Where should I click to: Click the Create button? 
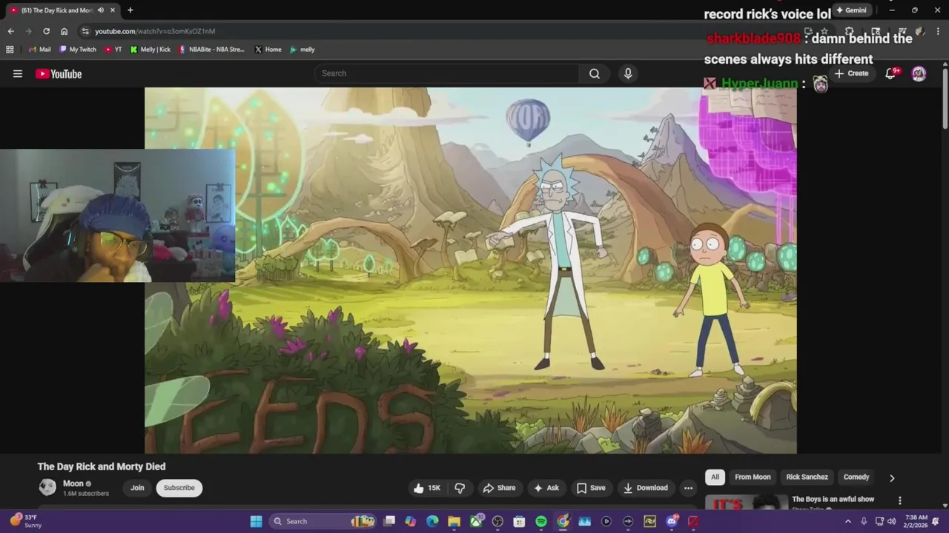coord(851,73)
